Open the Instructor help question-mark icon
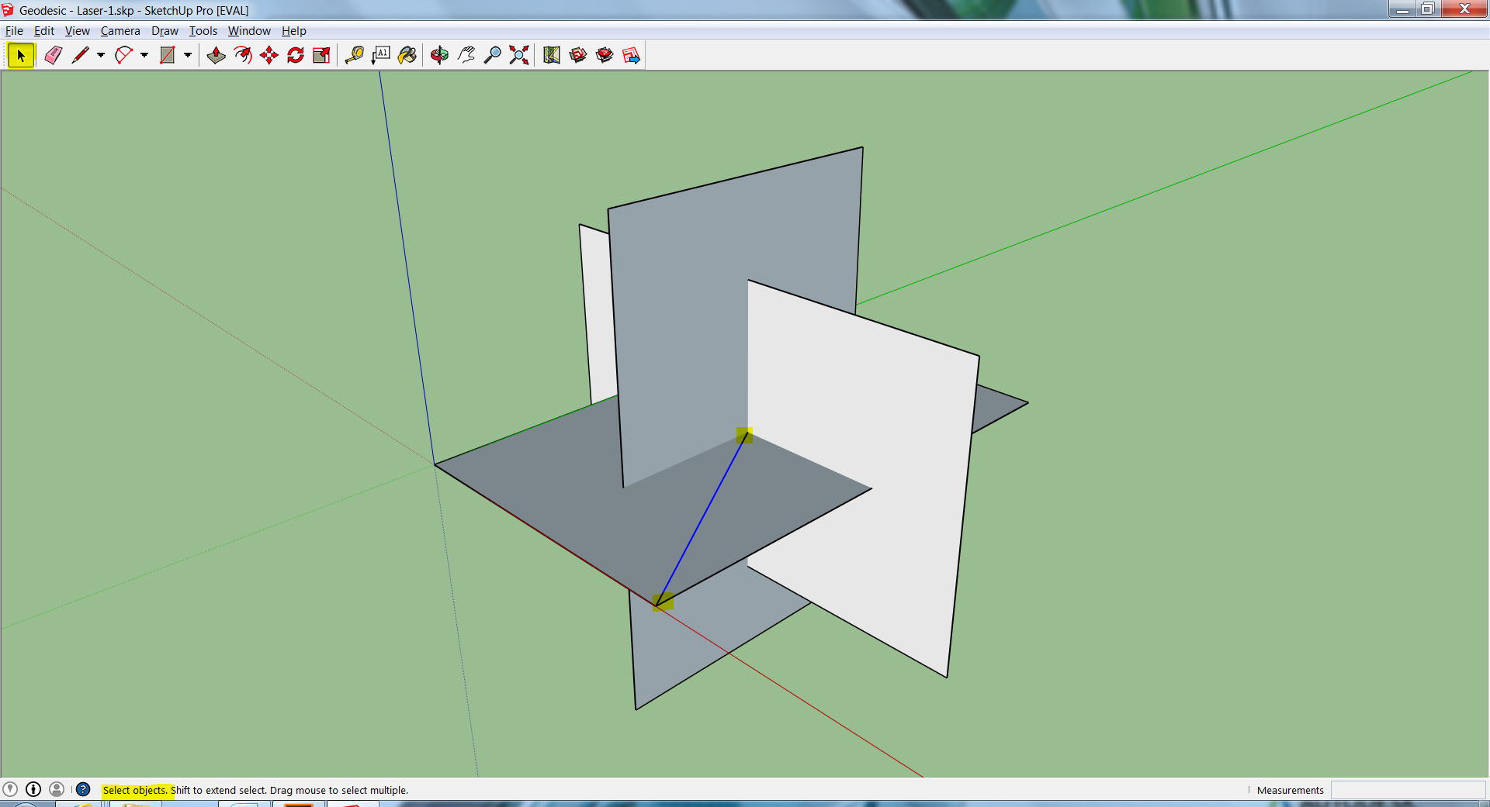 pyautogui.click(x=83, y=789)
